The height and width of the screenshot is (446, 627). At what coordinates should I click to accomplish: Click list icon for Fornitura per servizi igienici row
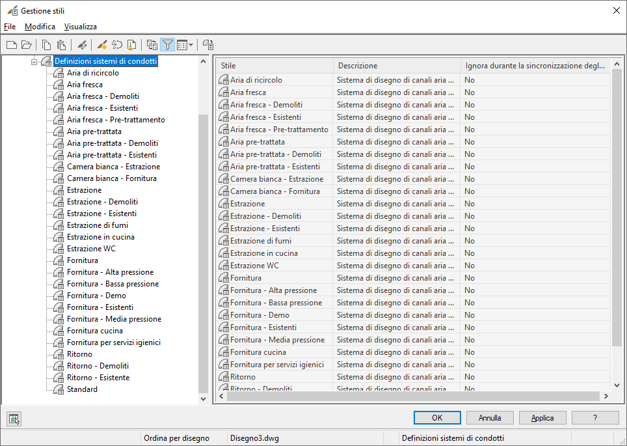pyautogui.click(x=224, y=365)
